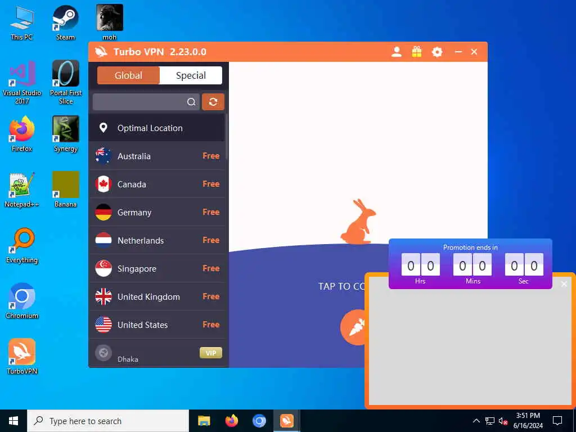Choose the Canada flag server
Viewport: 576px width, 432px height.
coord(156,184)
